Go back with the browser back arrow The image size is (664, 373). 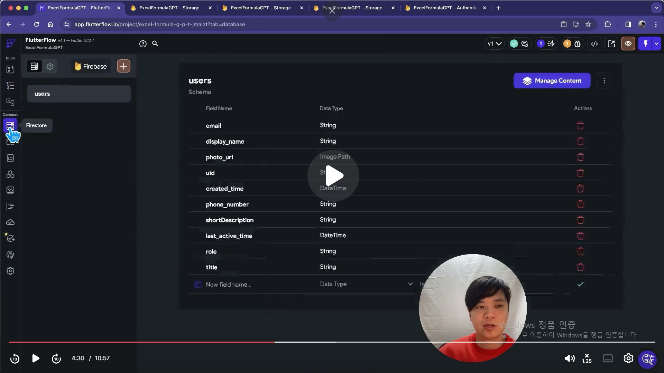tap(9, 25)
